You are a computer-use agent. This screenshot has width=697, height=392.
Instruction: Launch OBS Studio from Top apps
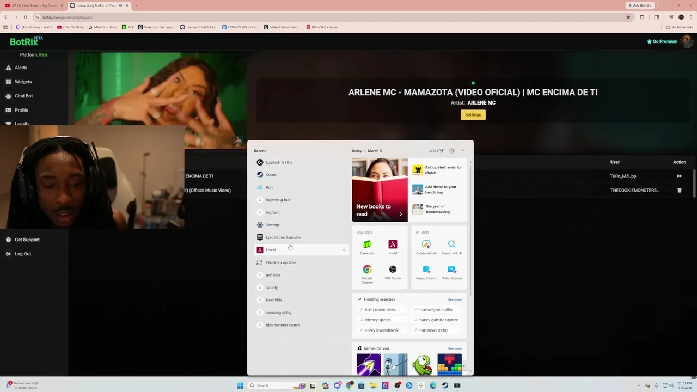tap(393, 273)
